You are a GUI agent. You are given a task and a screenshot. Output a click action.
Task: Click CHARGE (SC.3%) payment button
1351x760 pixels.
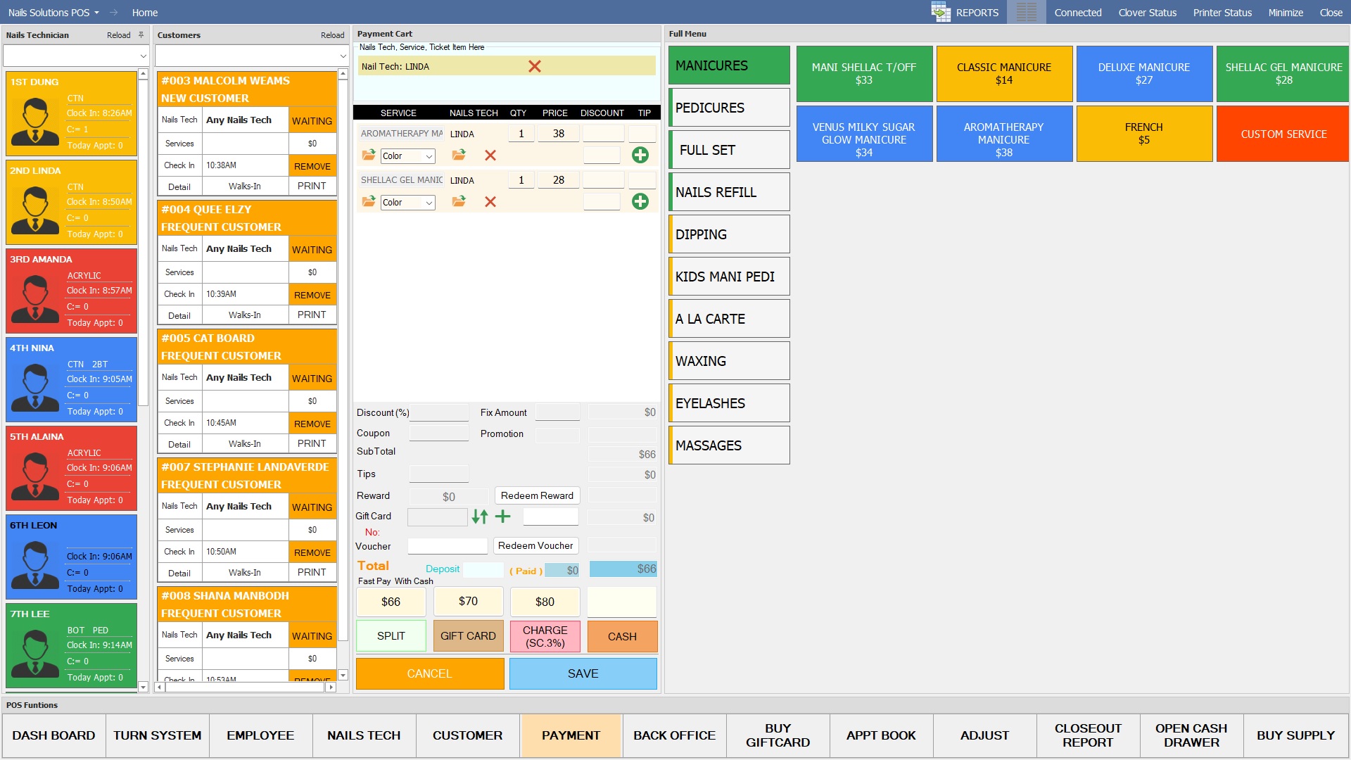(x=545, y=635)
